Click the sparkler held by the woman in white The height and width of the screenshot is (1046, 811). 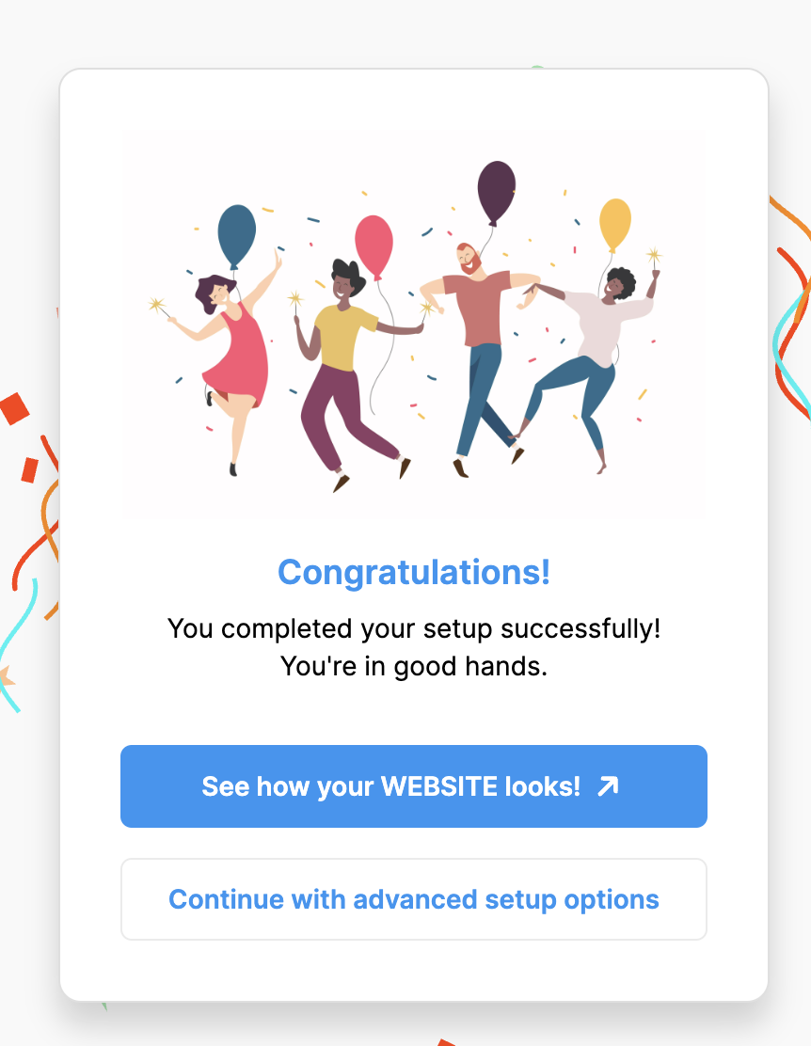point(654,254)
